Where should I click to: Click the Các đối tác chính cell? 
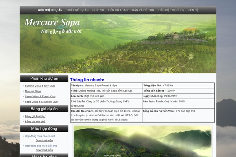(x=106, y=115)
